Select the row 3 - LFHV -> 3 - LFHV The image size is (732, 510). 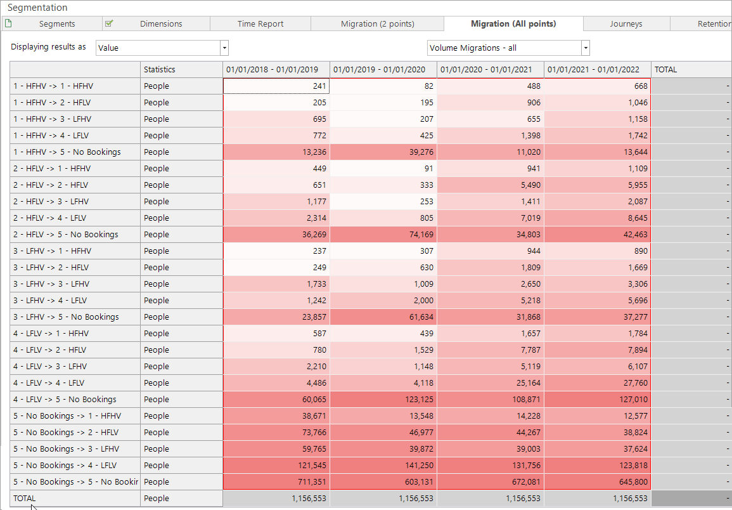point(75,284)
